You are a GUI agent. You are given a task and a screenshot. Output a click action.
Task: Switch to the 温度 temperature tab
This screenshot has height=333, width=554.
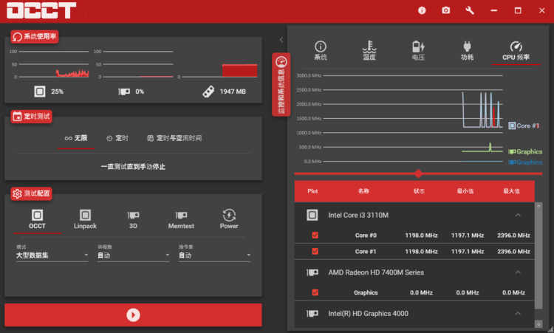pos(369,49)
